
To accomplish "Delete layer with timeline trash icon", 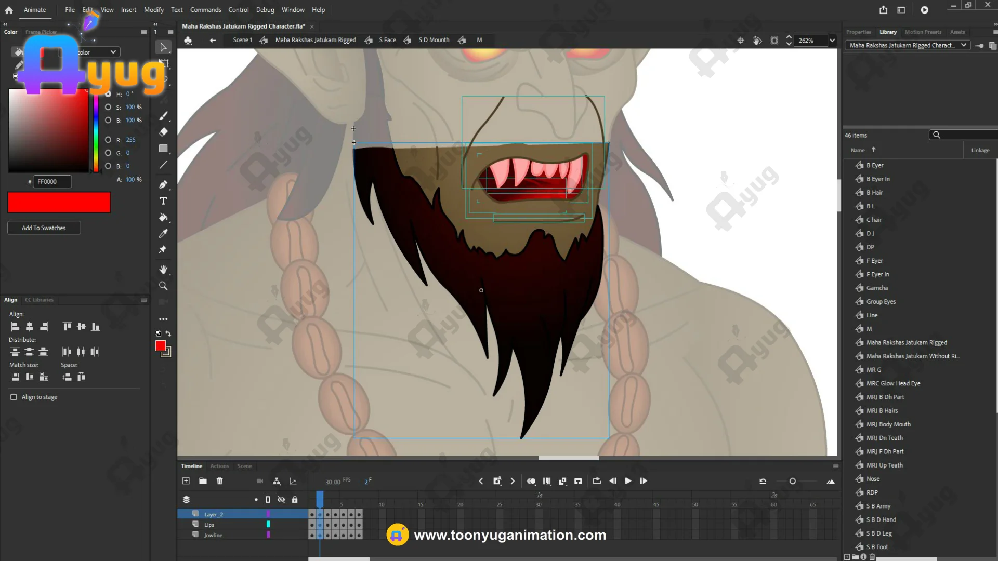I will [x=220, y=481].
